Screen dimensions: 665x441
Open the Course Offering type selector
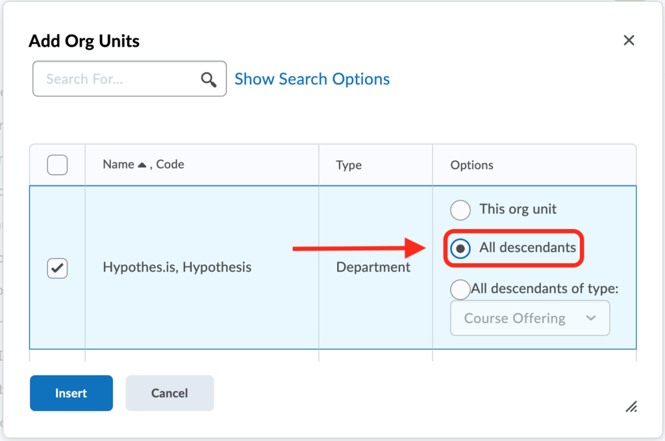[529, 318]
